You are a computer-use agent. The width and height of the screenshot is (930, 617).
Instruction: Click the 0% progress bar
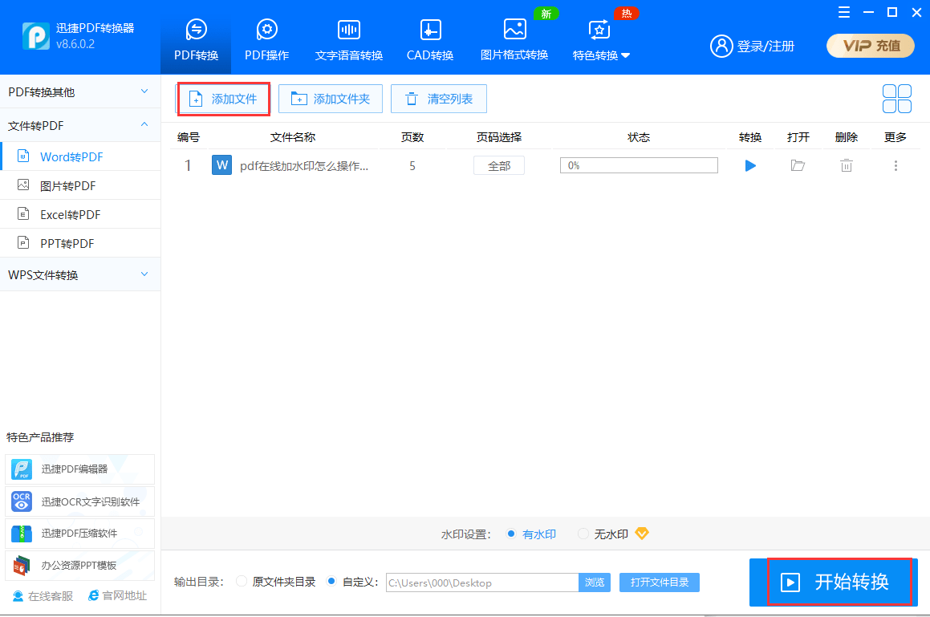pyautogui.click(x=639, y=165)
